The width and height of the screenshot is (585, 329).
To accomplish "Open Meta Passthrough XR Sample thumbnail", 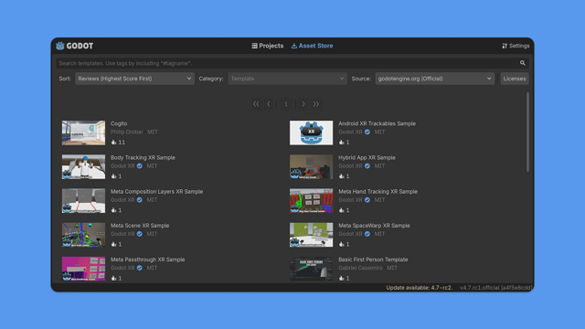I will [x=83, y=269].
